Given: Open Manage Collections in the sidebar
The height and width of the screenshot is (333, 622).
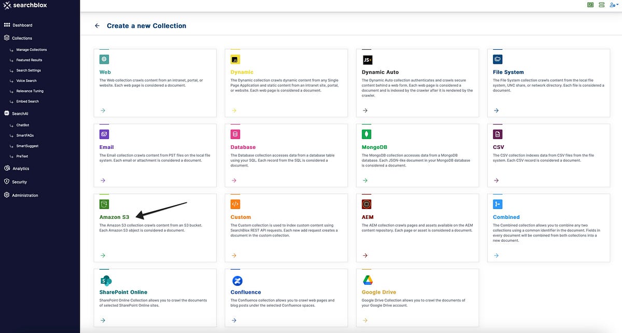Looking at the screenshot, I should (32, 50).
